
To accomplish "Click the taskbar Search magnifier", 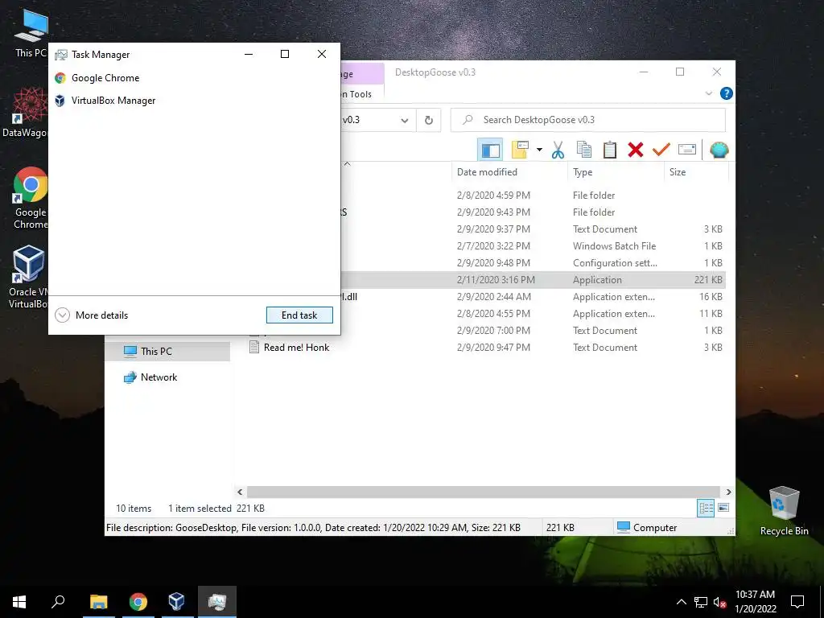I will click(x=58, y=602).
